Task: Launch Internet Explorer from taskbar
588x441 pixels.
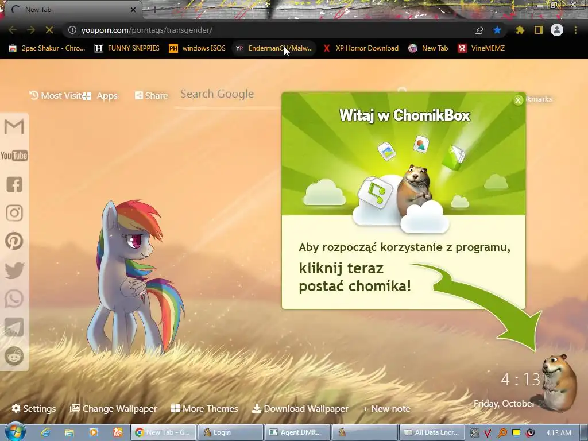Action: 45,432
